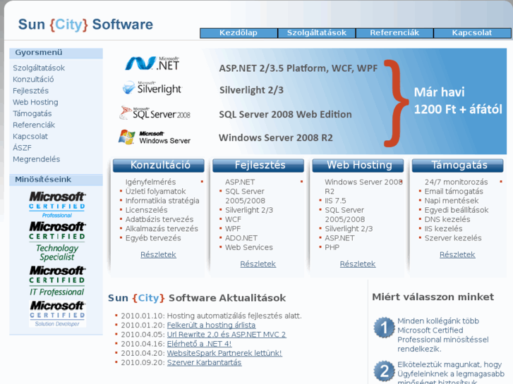
Task: Click Microsoft Certified Technology Specialist badge
Action: pyautogui.click(x=57, y=241)
